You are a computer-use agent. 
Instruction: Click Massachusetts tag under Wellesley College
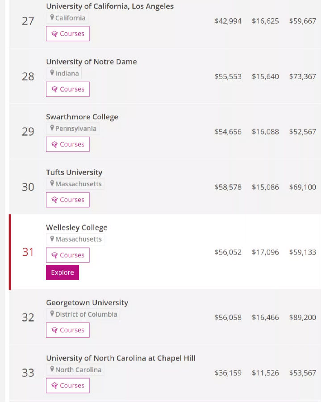pyautogui.click(x=75, y=239)
